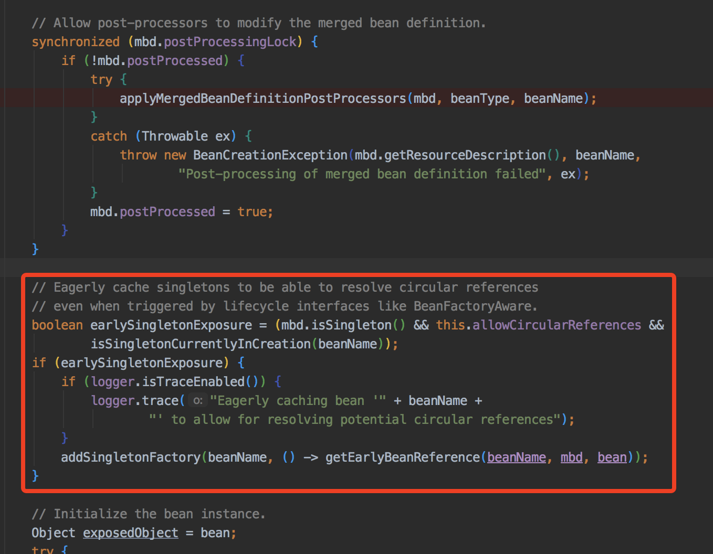This screenshot has width=713, height=554.
Task: Click the 'catch' keyword
Action: [x=109, y=136]
